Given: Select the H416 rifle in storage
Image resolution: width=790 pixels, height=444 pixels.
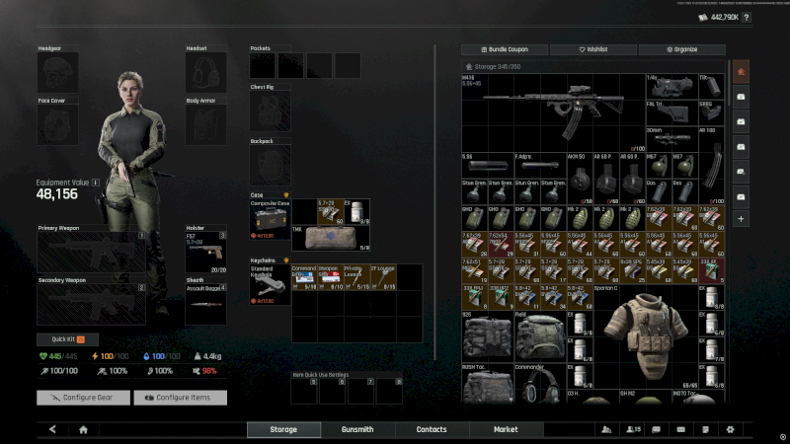Looking at the screenshot, I should click(x=553, y=113).
